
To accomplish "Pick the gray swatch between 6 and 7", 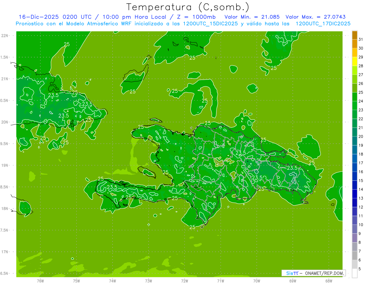I will point(355,255).
